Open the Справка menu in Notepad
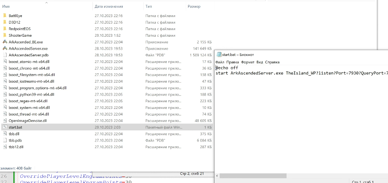Image resolution: width=388 pixels, height=183 pixels. 272,62
